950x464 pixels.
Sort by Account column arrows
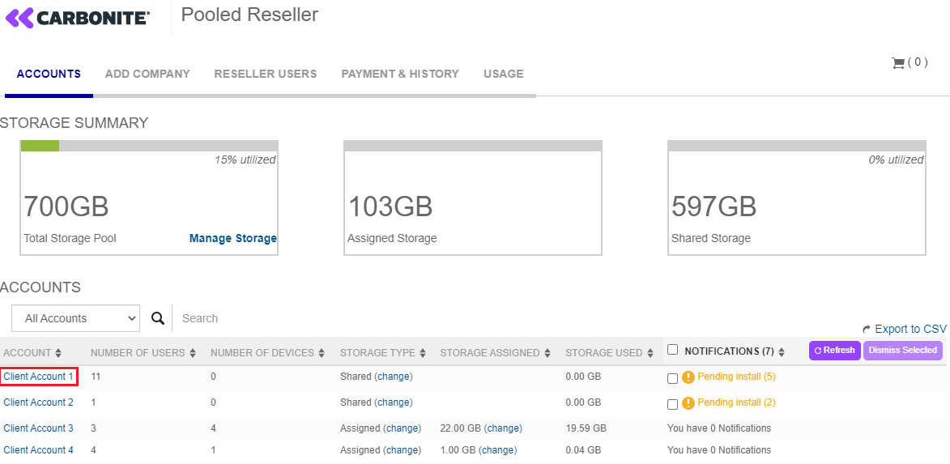(58, 353)
